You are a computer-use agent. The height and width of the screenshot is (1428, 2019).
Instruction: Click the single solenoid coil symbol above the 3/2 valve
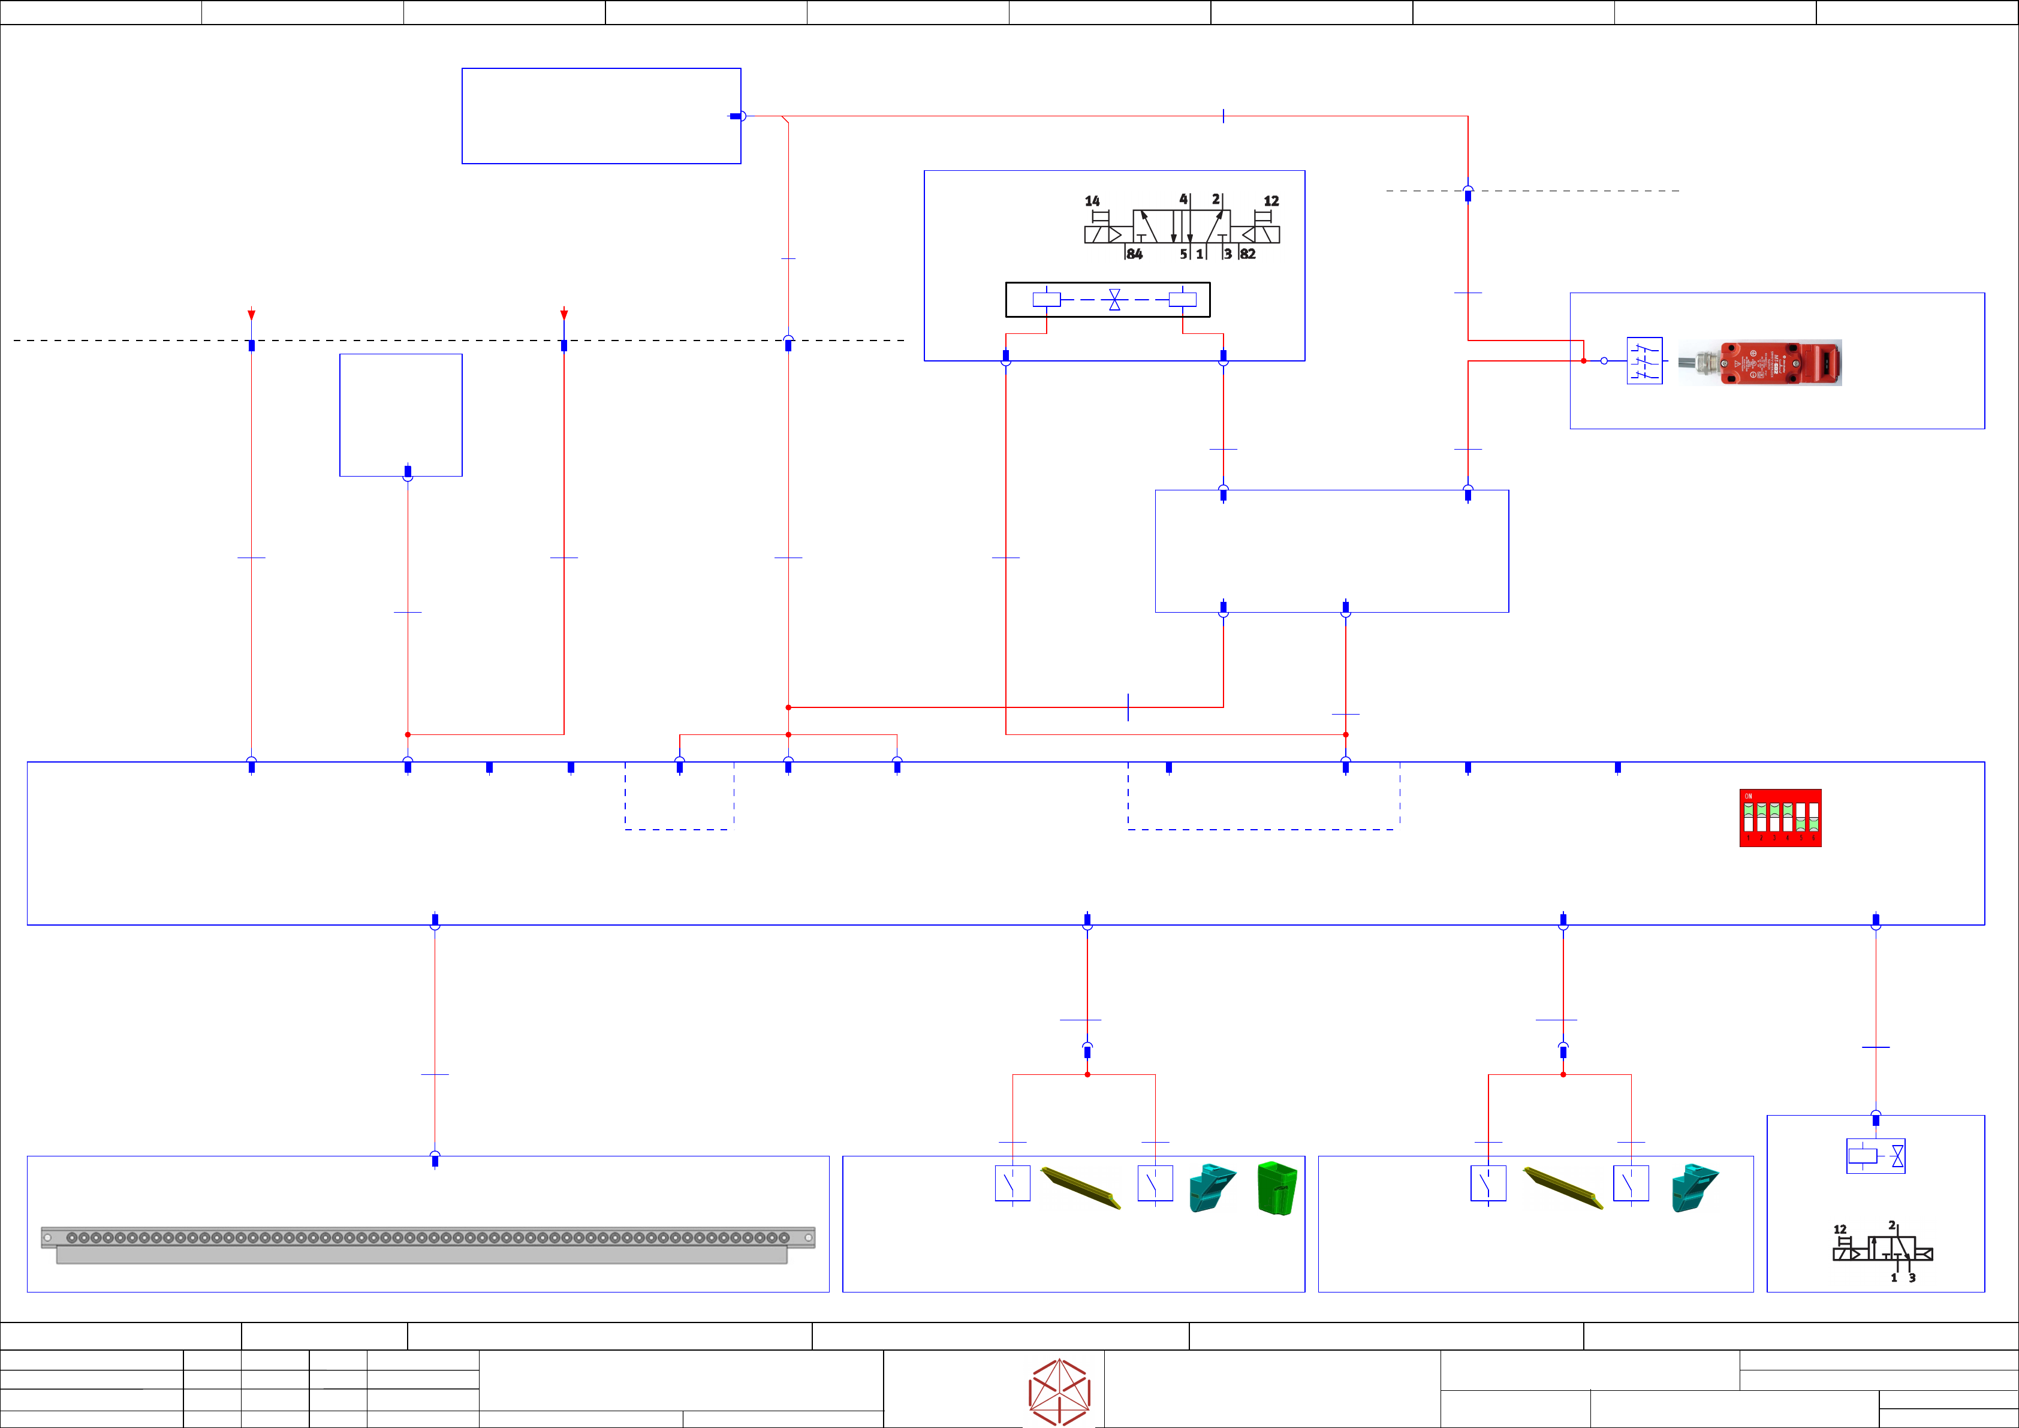[1876, 1155]
